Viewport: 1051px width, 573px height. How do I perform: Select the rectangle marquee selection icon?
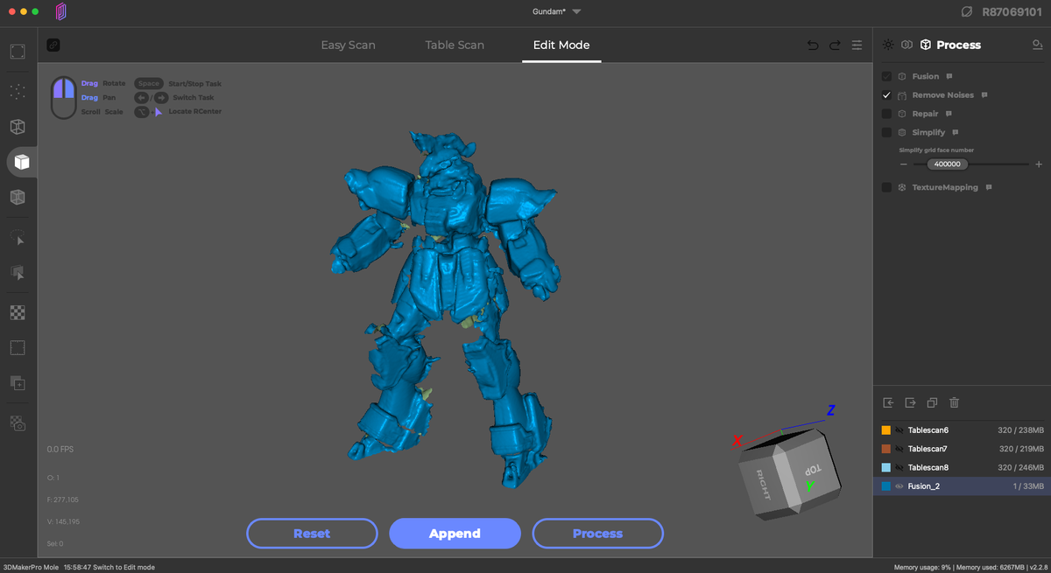(18, 347)
